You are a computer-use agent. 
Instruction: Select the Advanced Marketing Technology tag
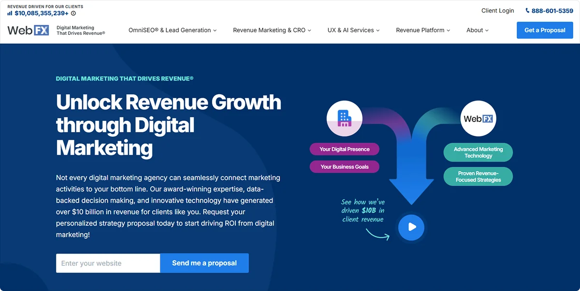coord(478,152)
